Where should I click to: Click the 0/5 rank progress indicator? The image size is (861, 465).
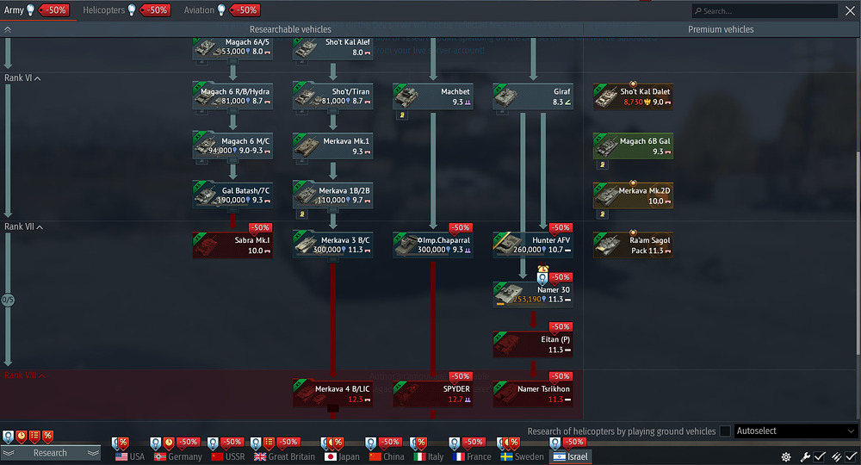8,300
